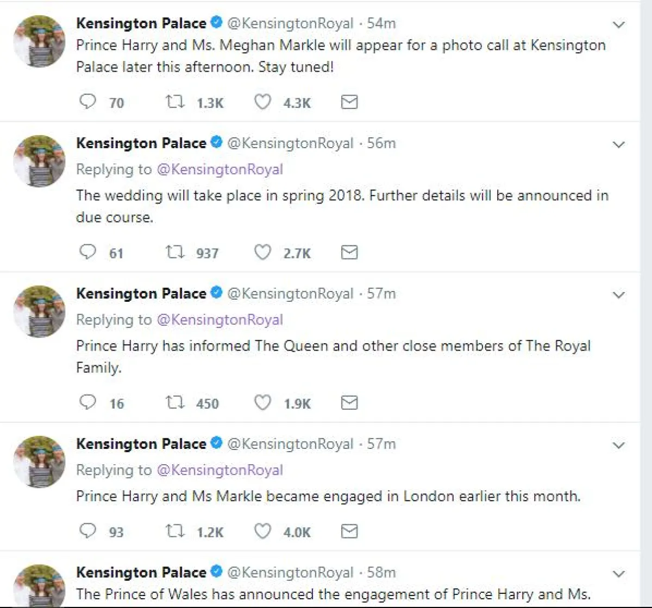Image resolution: width=652 pixels, height=608 pixels.
Task: Click the vertical scrollbar on the right edge
Action: [645, 304]
